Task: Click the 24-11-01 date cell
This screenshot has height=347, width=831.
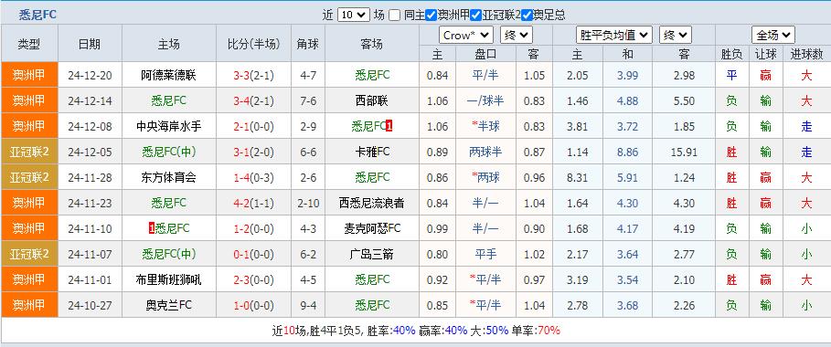Action: coord(90,279)
